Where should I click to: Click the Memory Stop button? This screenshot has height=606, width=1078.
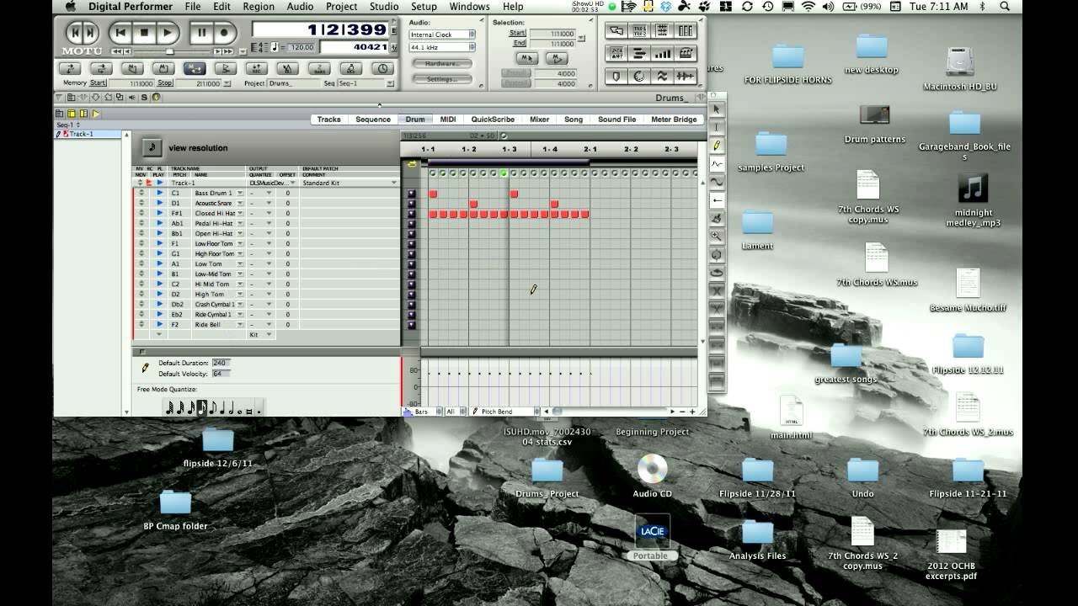pos(164,83)
